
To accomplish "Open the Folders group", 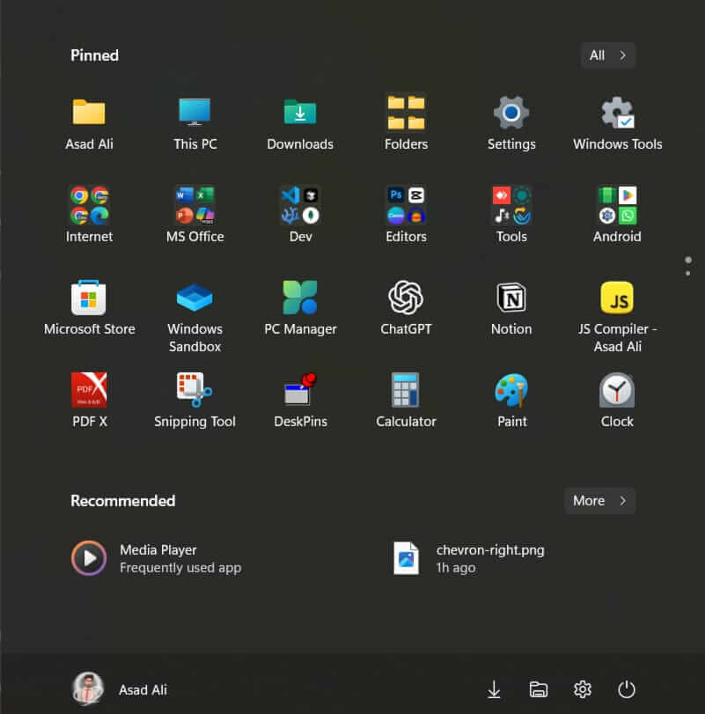I will (406, 122).
